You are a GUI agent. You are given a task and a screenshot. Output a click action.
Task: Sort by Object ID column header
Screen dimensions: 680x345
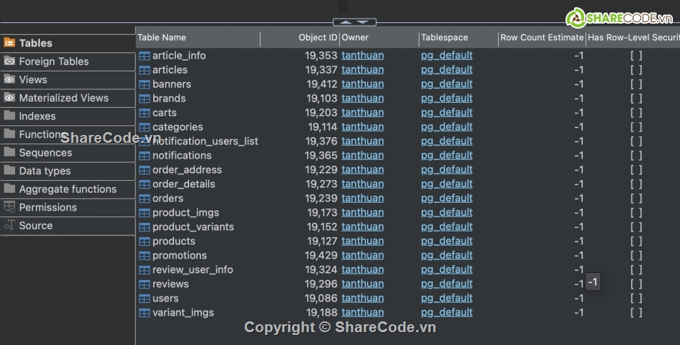tap(300, 38)
